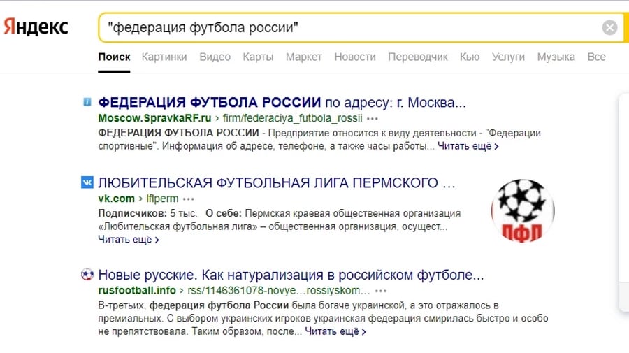Switch to the Услуги tab

(x=508, y=57)
